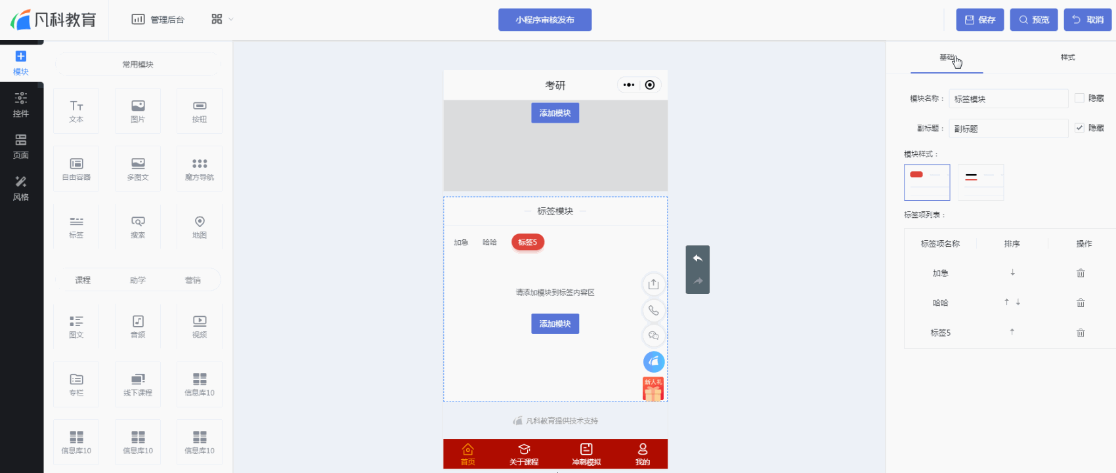Add the 魔方导航 navigation module
Screen dimensions: 1116x473
coord(200,169)
